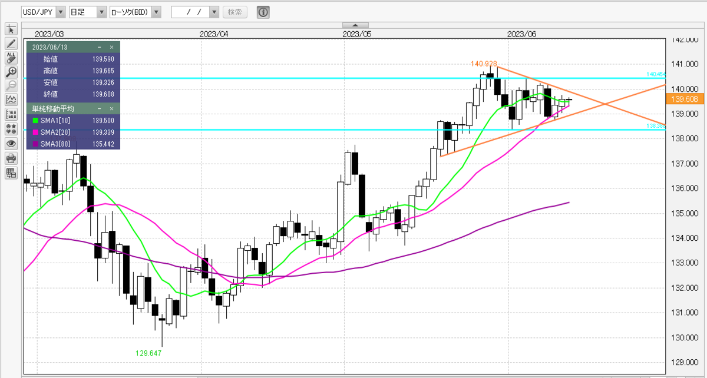This screenshot has height=378, width=707.
Task: Open the date picker dropdown arrow
Action: (x=214, y=12)
